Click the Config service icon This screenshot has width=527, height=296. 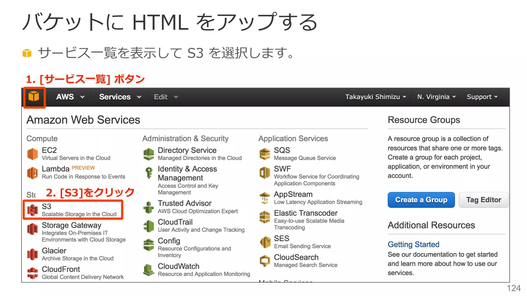click(148, 245)
